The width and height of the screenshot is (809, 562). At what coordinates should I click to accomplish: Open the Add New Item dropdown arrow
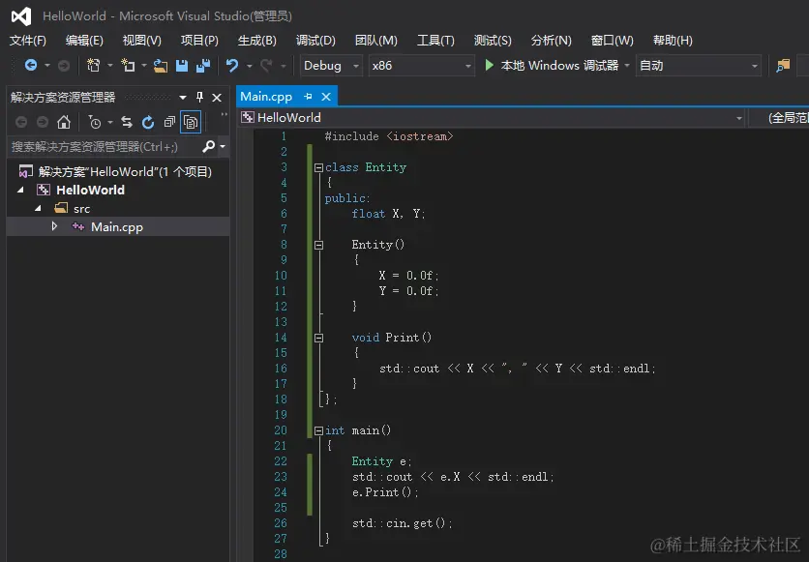pyautogui.click(x=144, y=66)
